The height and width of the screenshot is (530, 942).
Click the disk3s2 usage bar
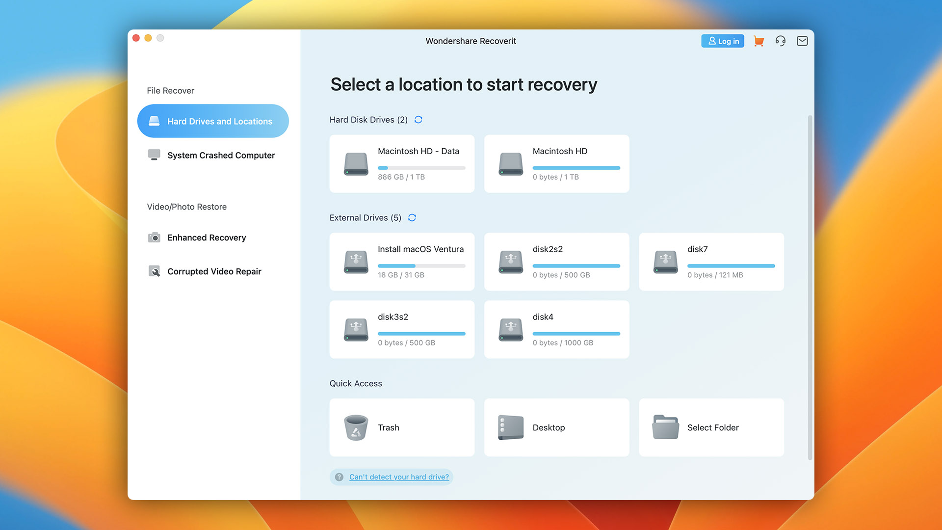pos(421,334)
